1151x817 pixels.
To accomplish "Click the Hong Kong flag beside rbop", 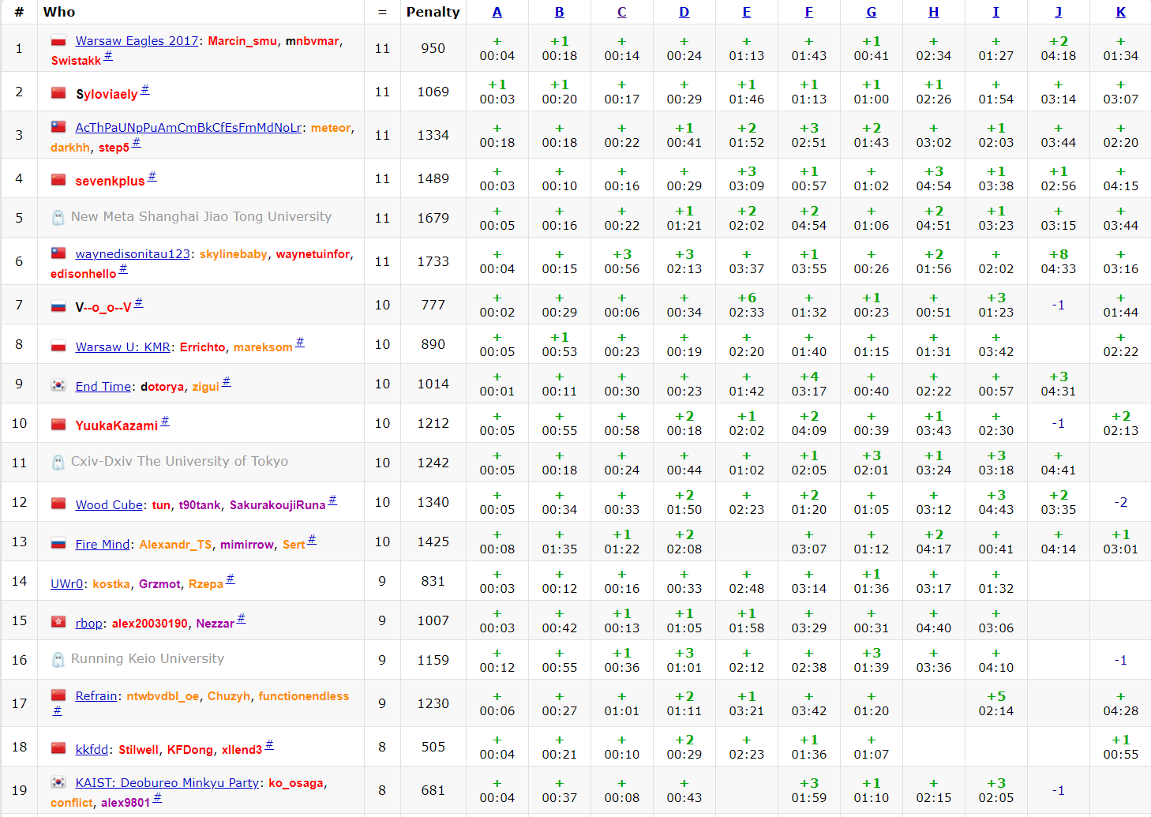I will click(58, 622).
